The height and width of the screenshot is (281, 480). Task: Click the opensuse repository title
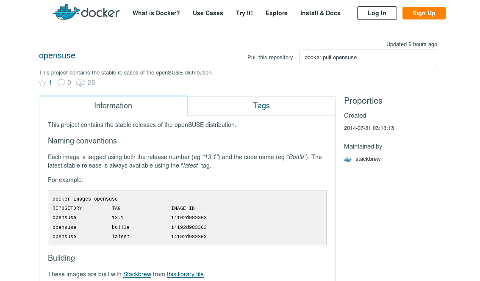coord(57,55)
